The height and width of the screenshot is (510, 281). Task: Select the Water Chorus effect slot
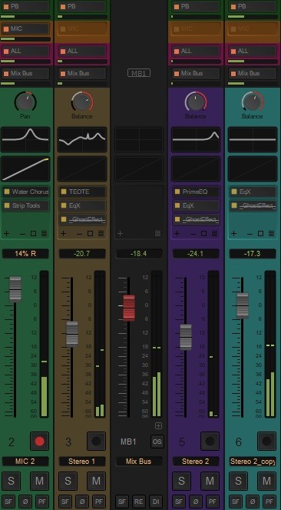[x=26, y=192]
